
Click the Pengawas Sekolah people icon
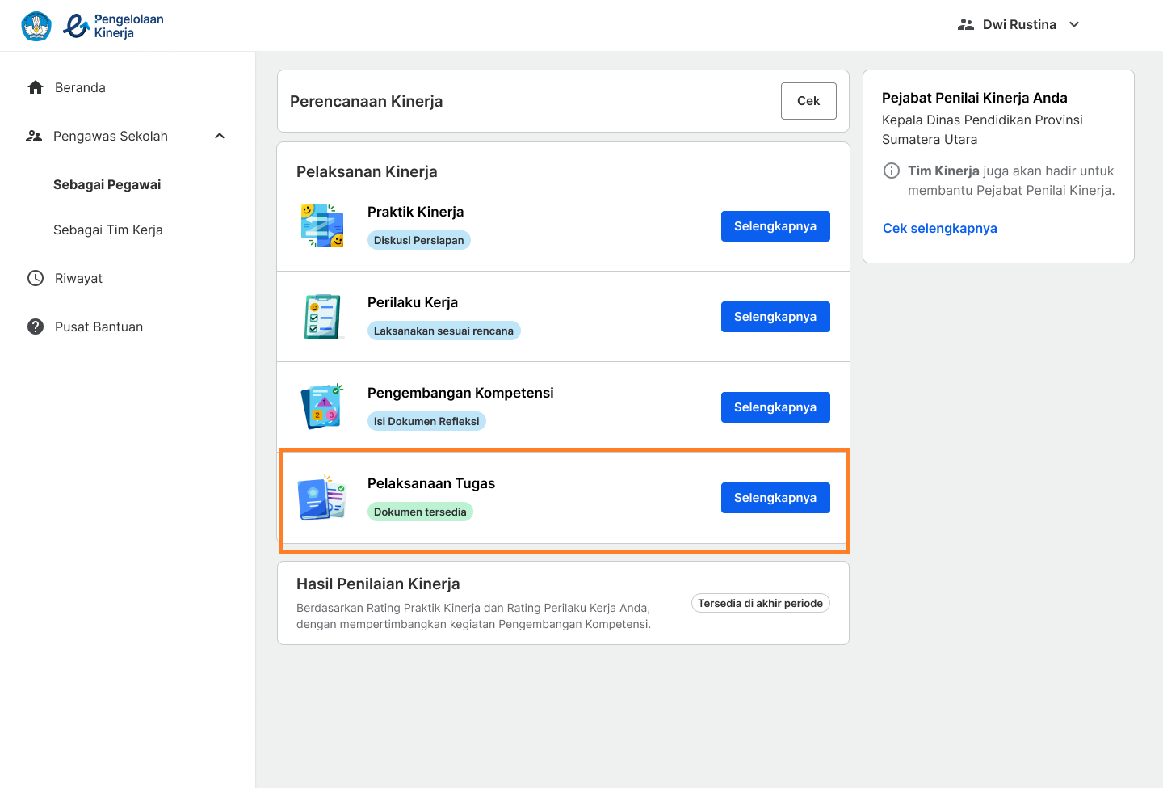(x=34, y=136)
